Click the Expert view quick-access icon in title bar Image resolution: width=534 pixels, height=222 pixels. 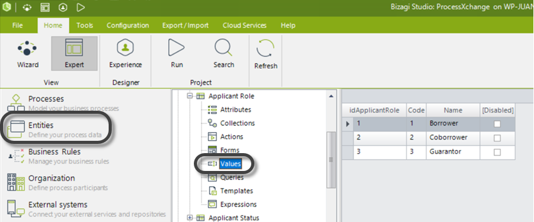(45, 7)
